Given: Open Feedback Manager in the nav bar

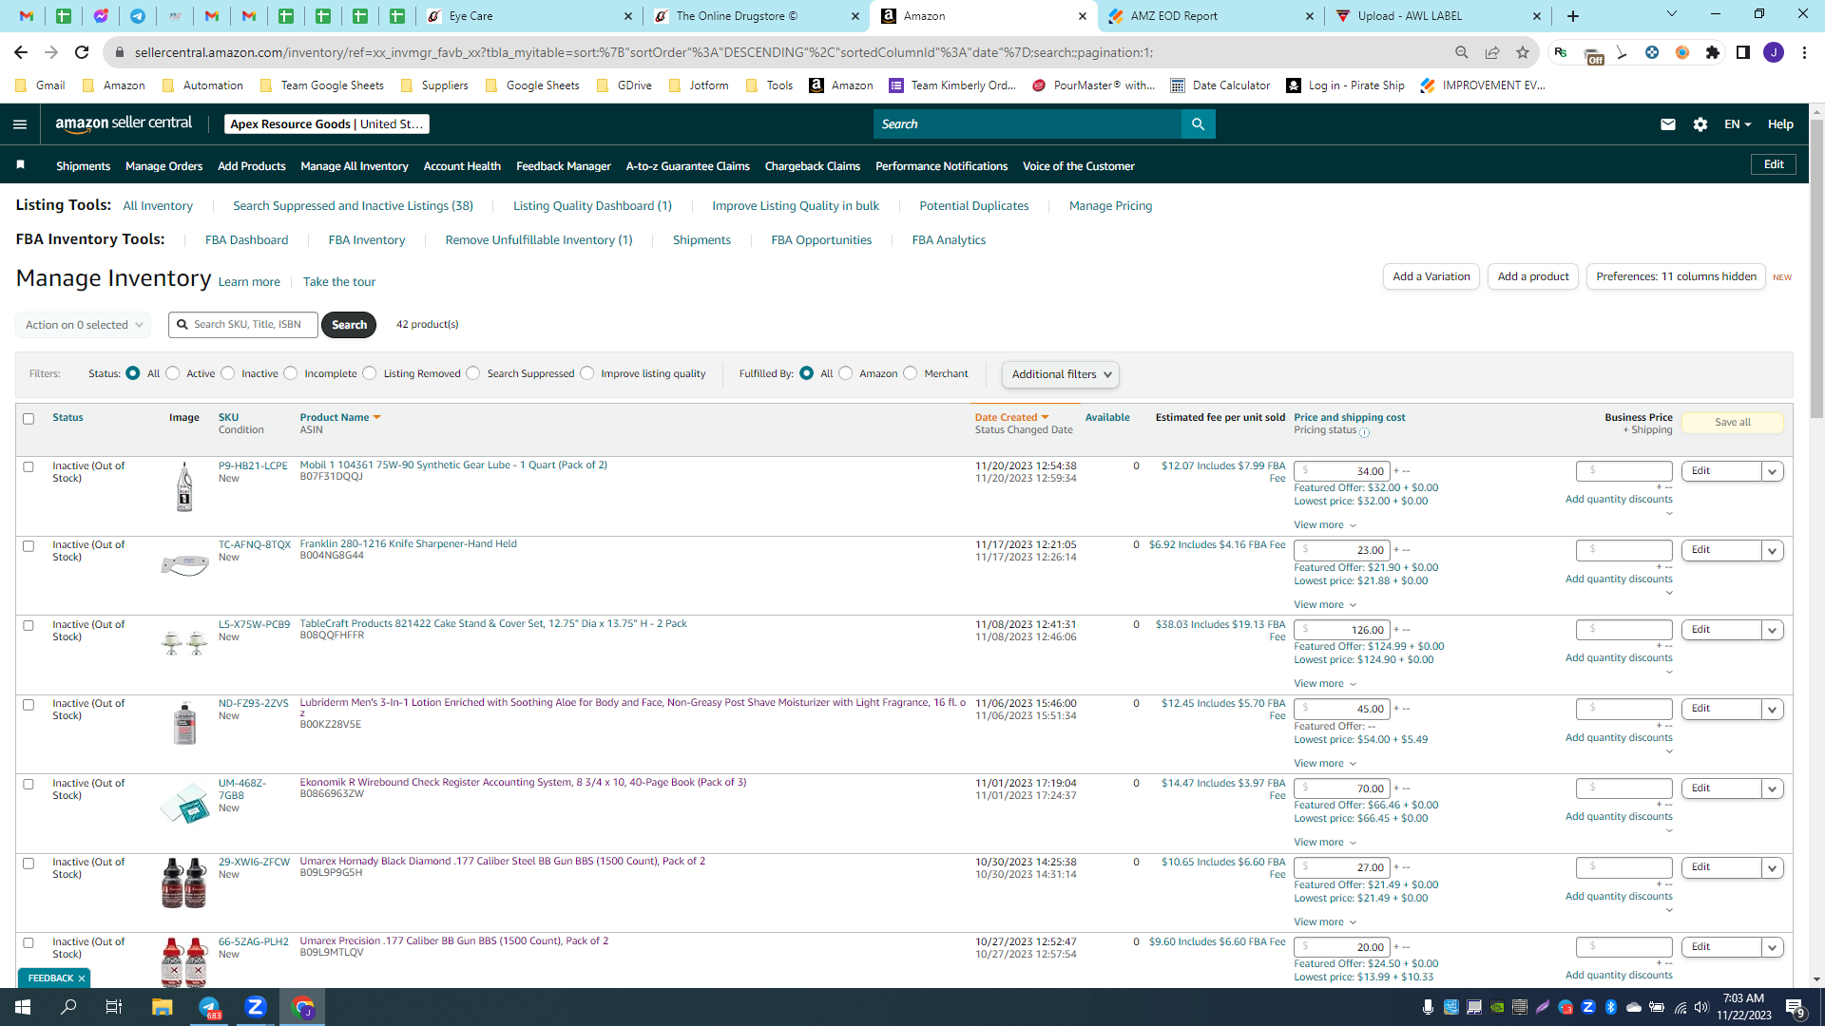Looking at the screenshot, I should click(564, 166).
